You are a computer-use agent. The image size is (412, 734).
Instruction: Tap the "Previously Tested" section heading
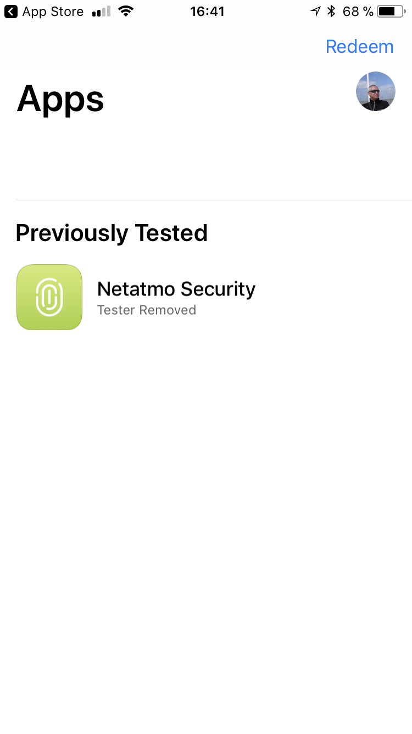112,233
